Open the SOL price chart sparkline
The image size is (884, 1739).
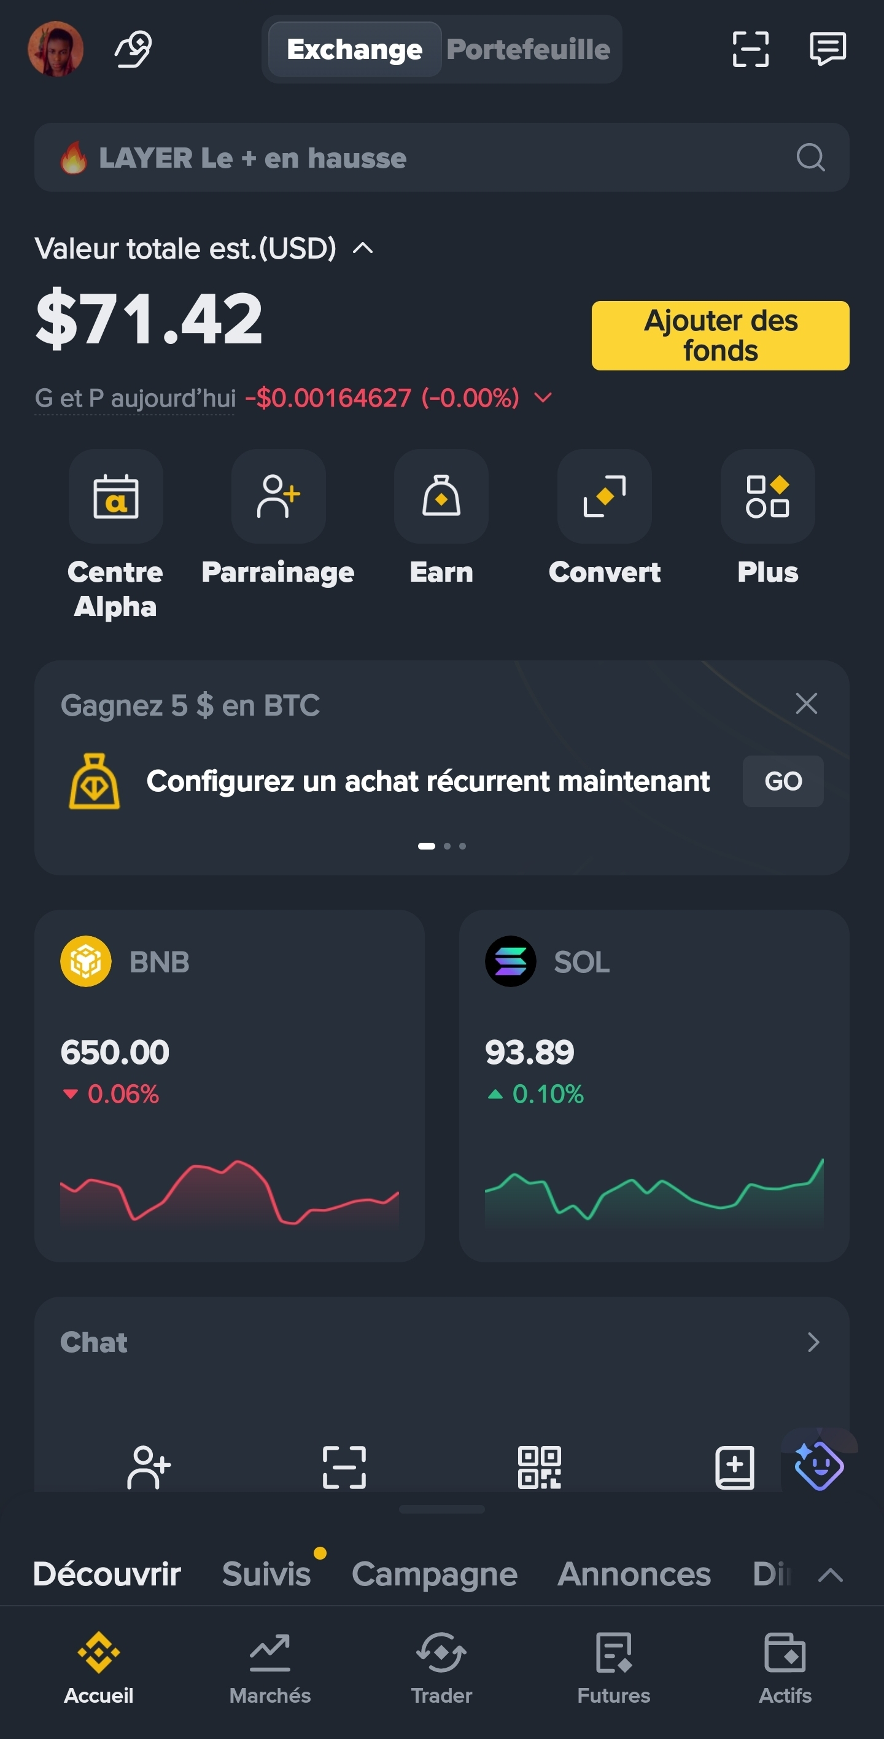coord(654,1192)
